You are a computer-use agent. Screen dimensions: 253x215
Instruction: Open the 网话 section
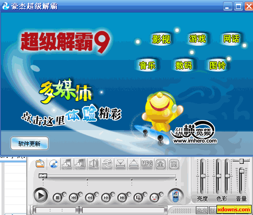[231, 39]
